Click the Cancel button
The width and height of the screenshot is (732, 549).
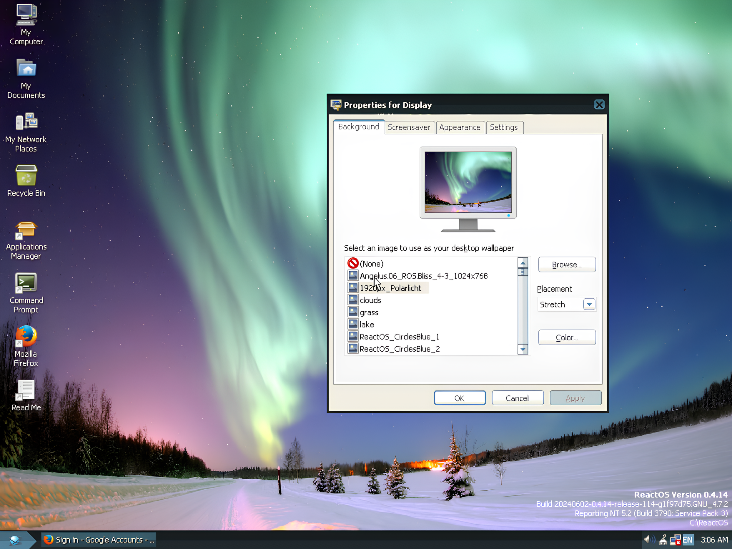[x=518, y=398]
